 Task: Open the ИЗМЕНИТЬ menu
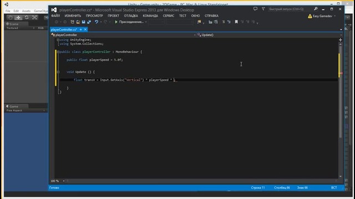coord(73,16)
